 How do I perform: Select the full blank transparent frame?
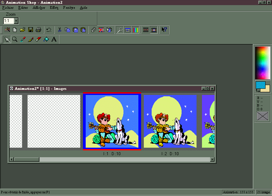(x=54, y=121)
